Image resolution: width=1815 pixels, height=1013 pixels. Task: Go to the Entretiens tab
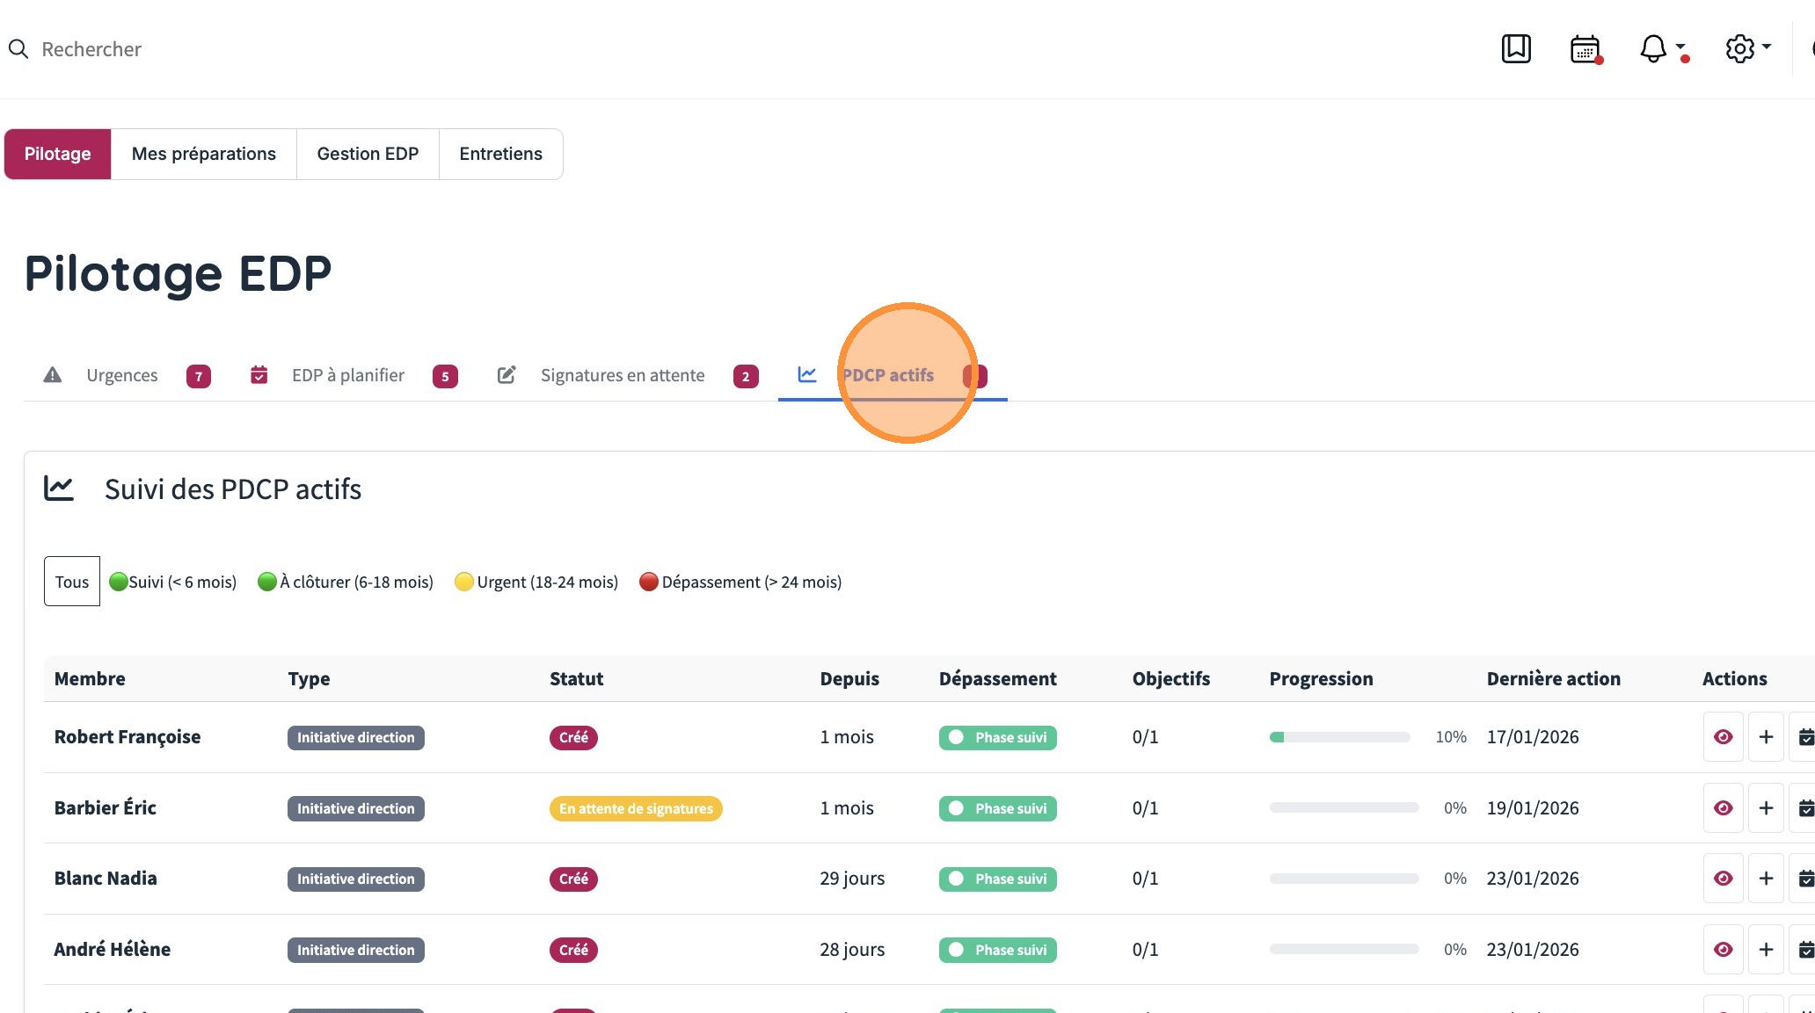500,154
